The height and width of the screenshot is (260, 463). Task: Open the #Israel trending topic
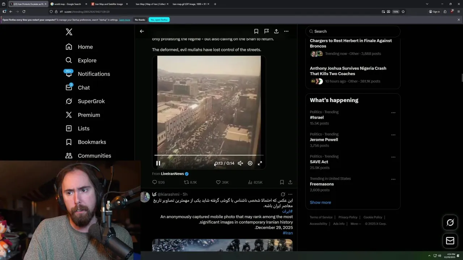click(x=317, y=117)
